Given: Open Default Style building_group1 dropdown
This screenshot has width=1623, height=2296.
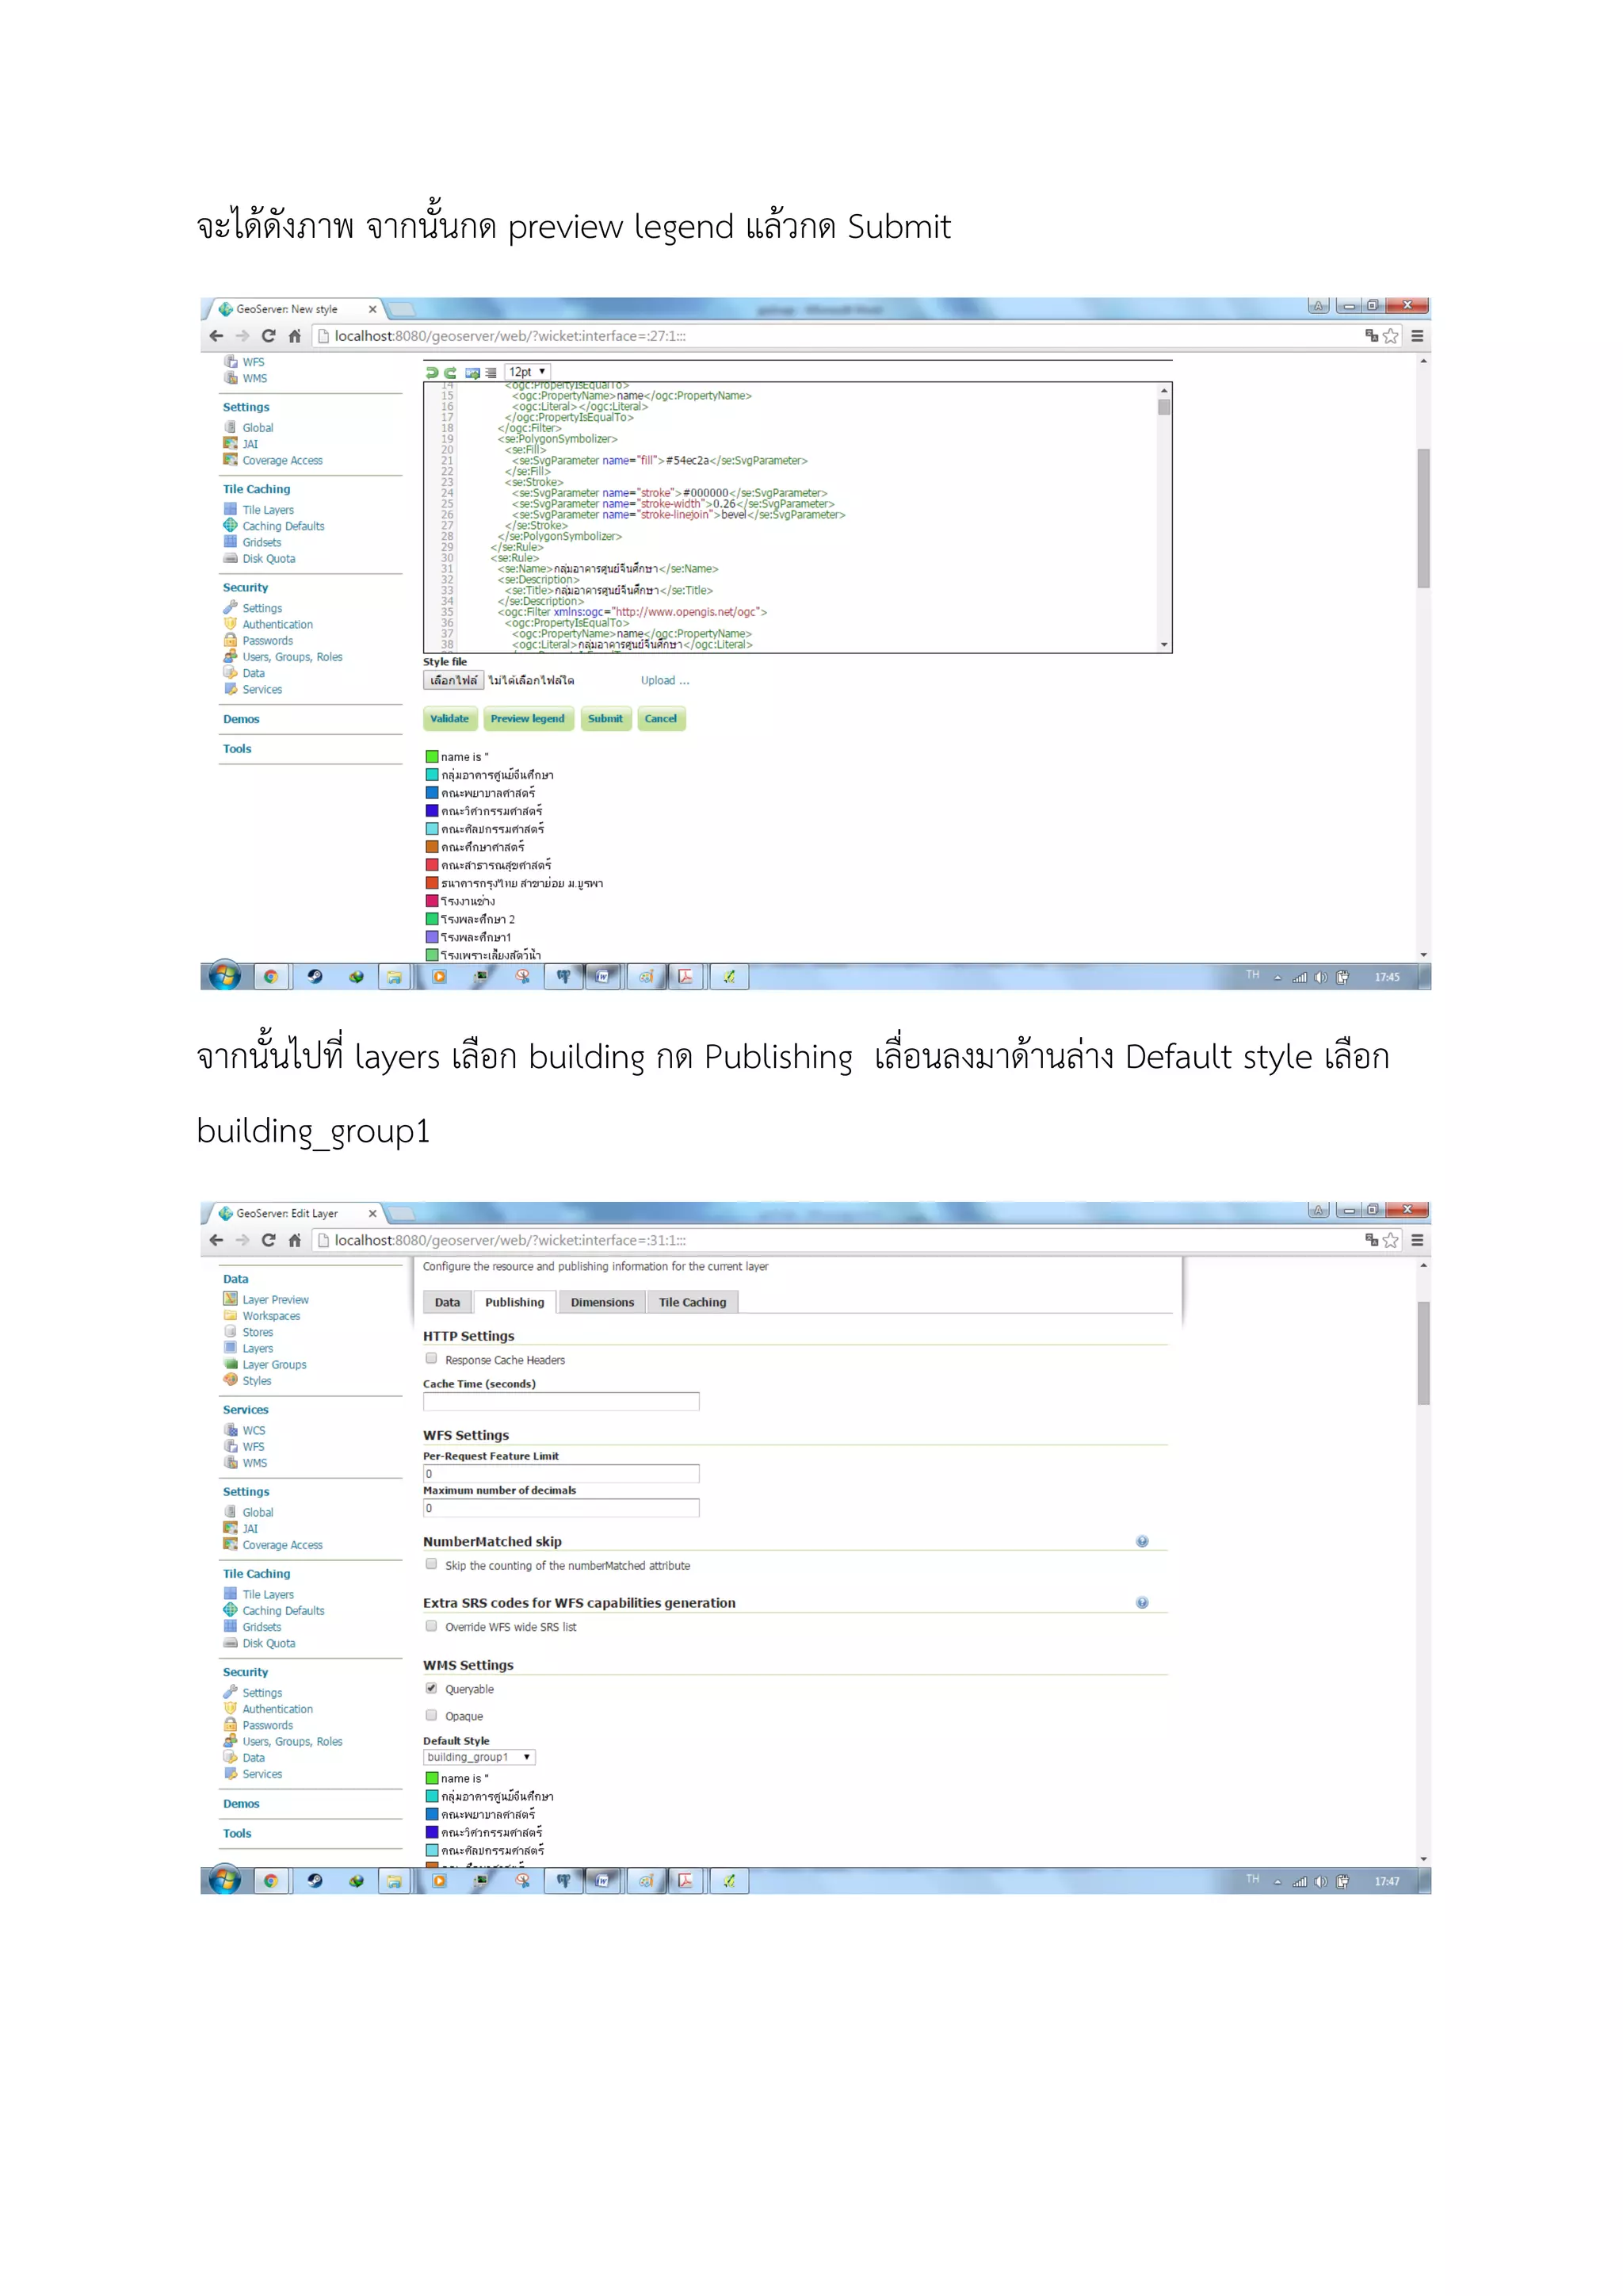Looking at the screenshot, I should coord(479,1757).
